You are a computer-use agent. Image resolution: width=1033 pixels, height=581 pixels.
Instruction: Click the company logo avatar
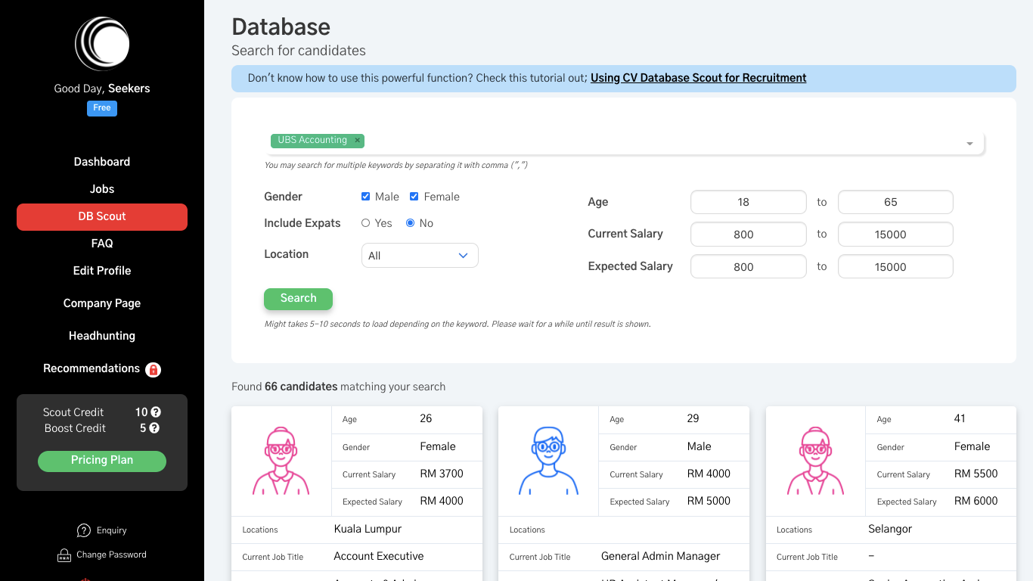102,44
